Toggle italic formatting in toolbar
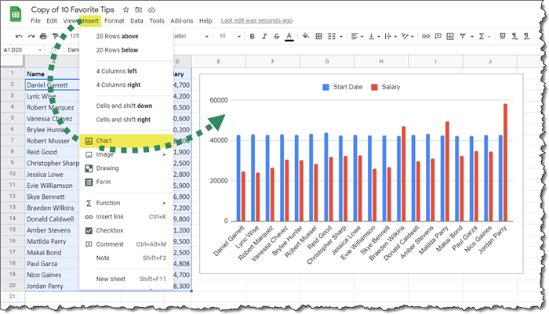This screenshot has height=314, width=549. tap(264, 36)
